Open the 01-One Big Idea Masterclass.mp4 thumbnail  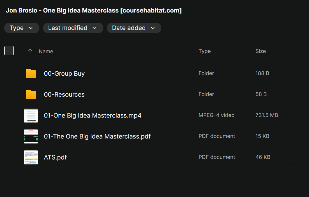[x=31, y=116]
